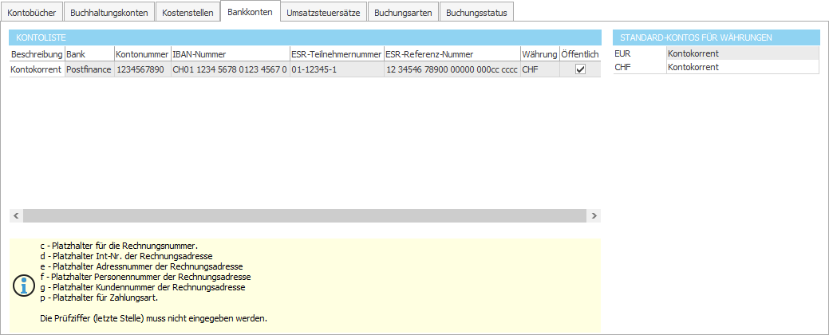Click the blue info icon

pos(25,285)
